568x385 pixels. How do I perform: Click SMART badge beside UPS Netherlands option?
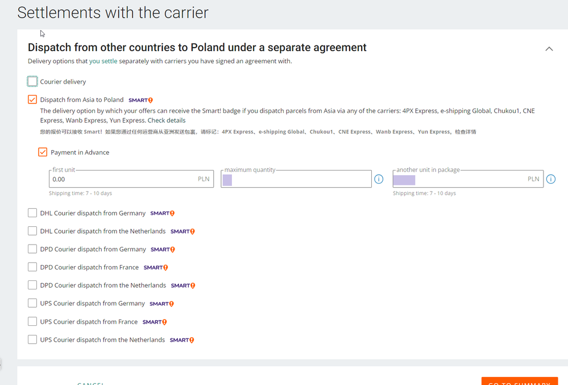pos(182,340)
